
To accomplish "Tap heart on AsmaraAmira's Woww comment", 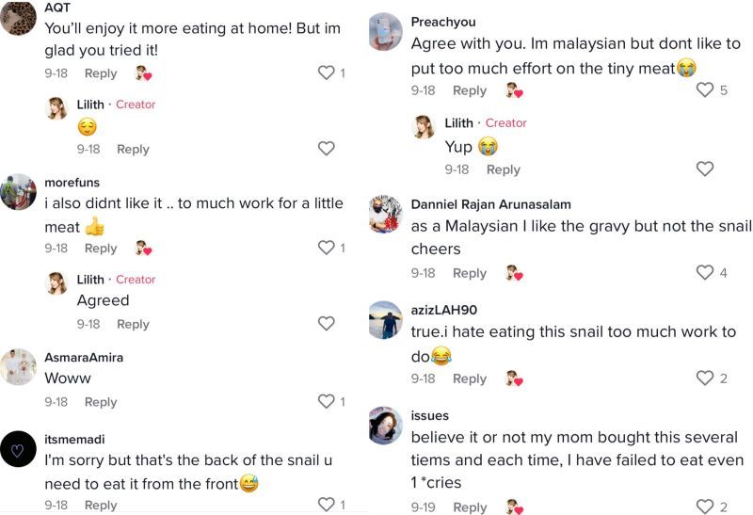I will tap(327, 402).
